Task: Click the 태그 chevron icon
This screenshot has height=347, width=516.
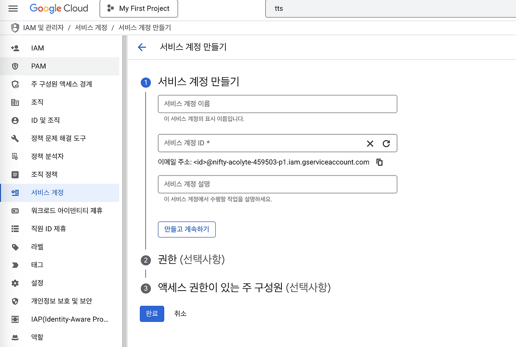Action: pyautogui.click(x=15, y=265)
